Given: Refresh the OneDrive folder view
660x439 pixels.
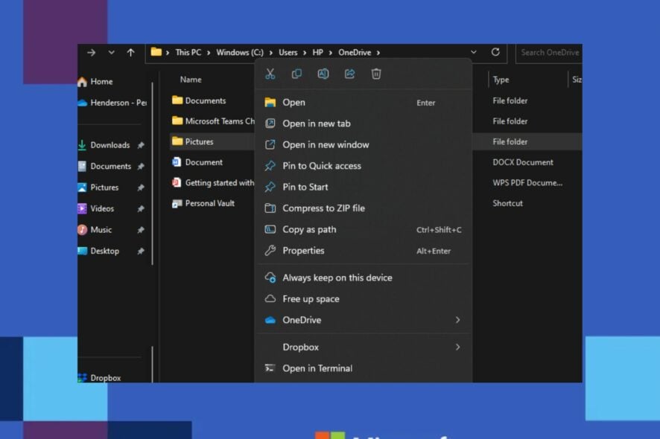Looking at the screenshot, I should click(x=496, y=52).
